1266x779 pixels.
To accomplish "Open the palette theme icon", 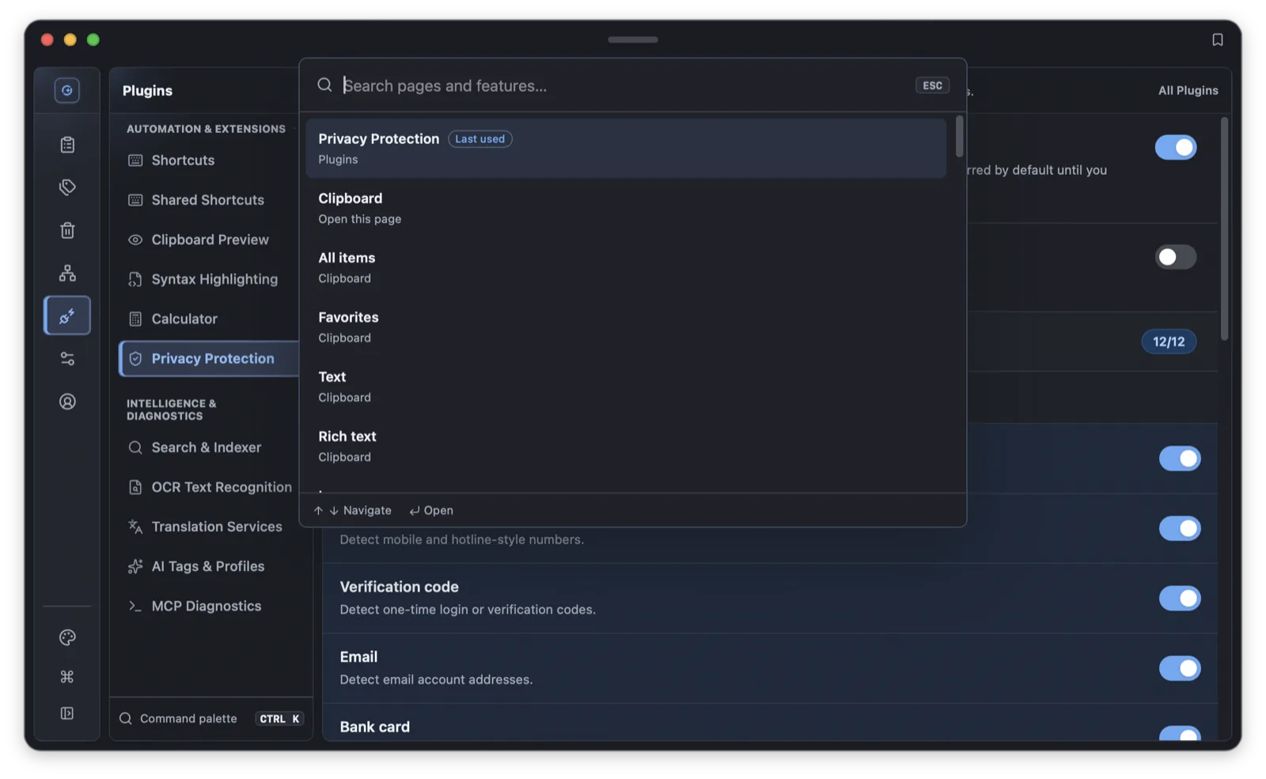I will click(67, 637).
